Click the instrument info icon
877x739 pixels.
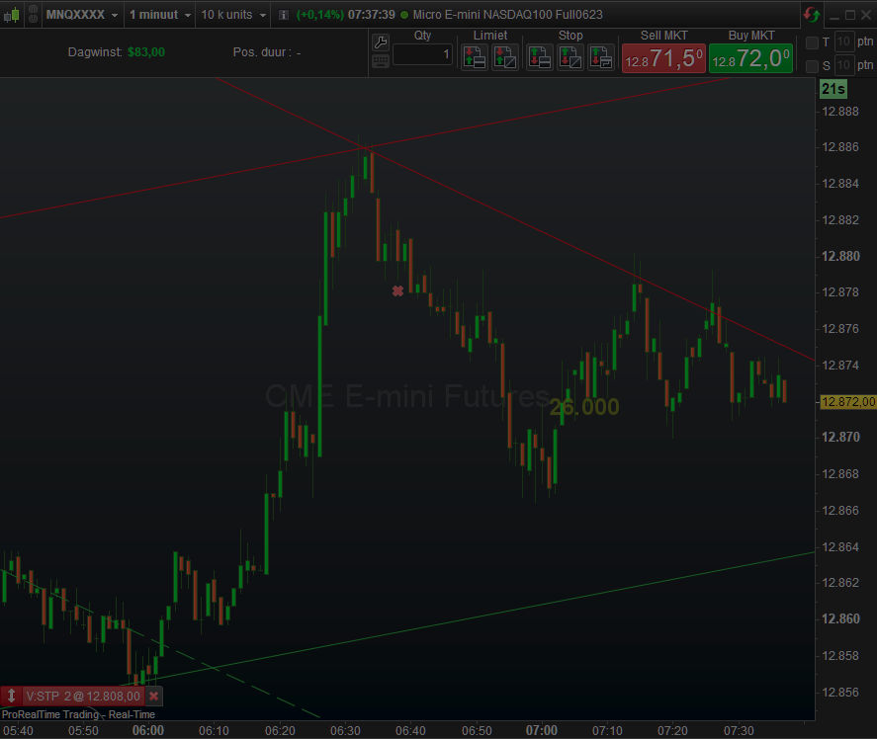click(x=284, y=15)
